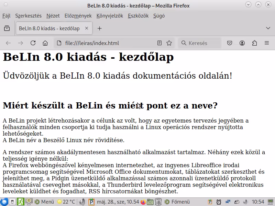Open the Eszközök menu
275x206 pixels.
[x=138, y=16]
